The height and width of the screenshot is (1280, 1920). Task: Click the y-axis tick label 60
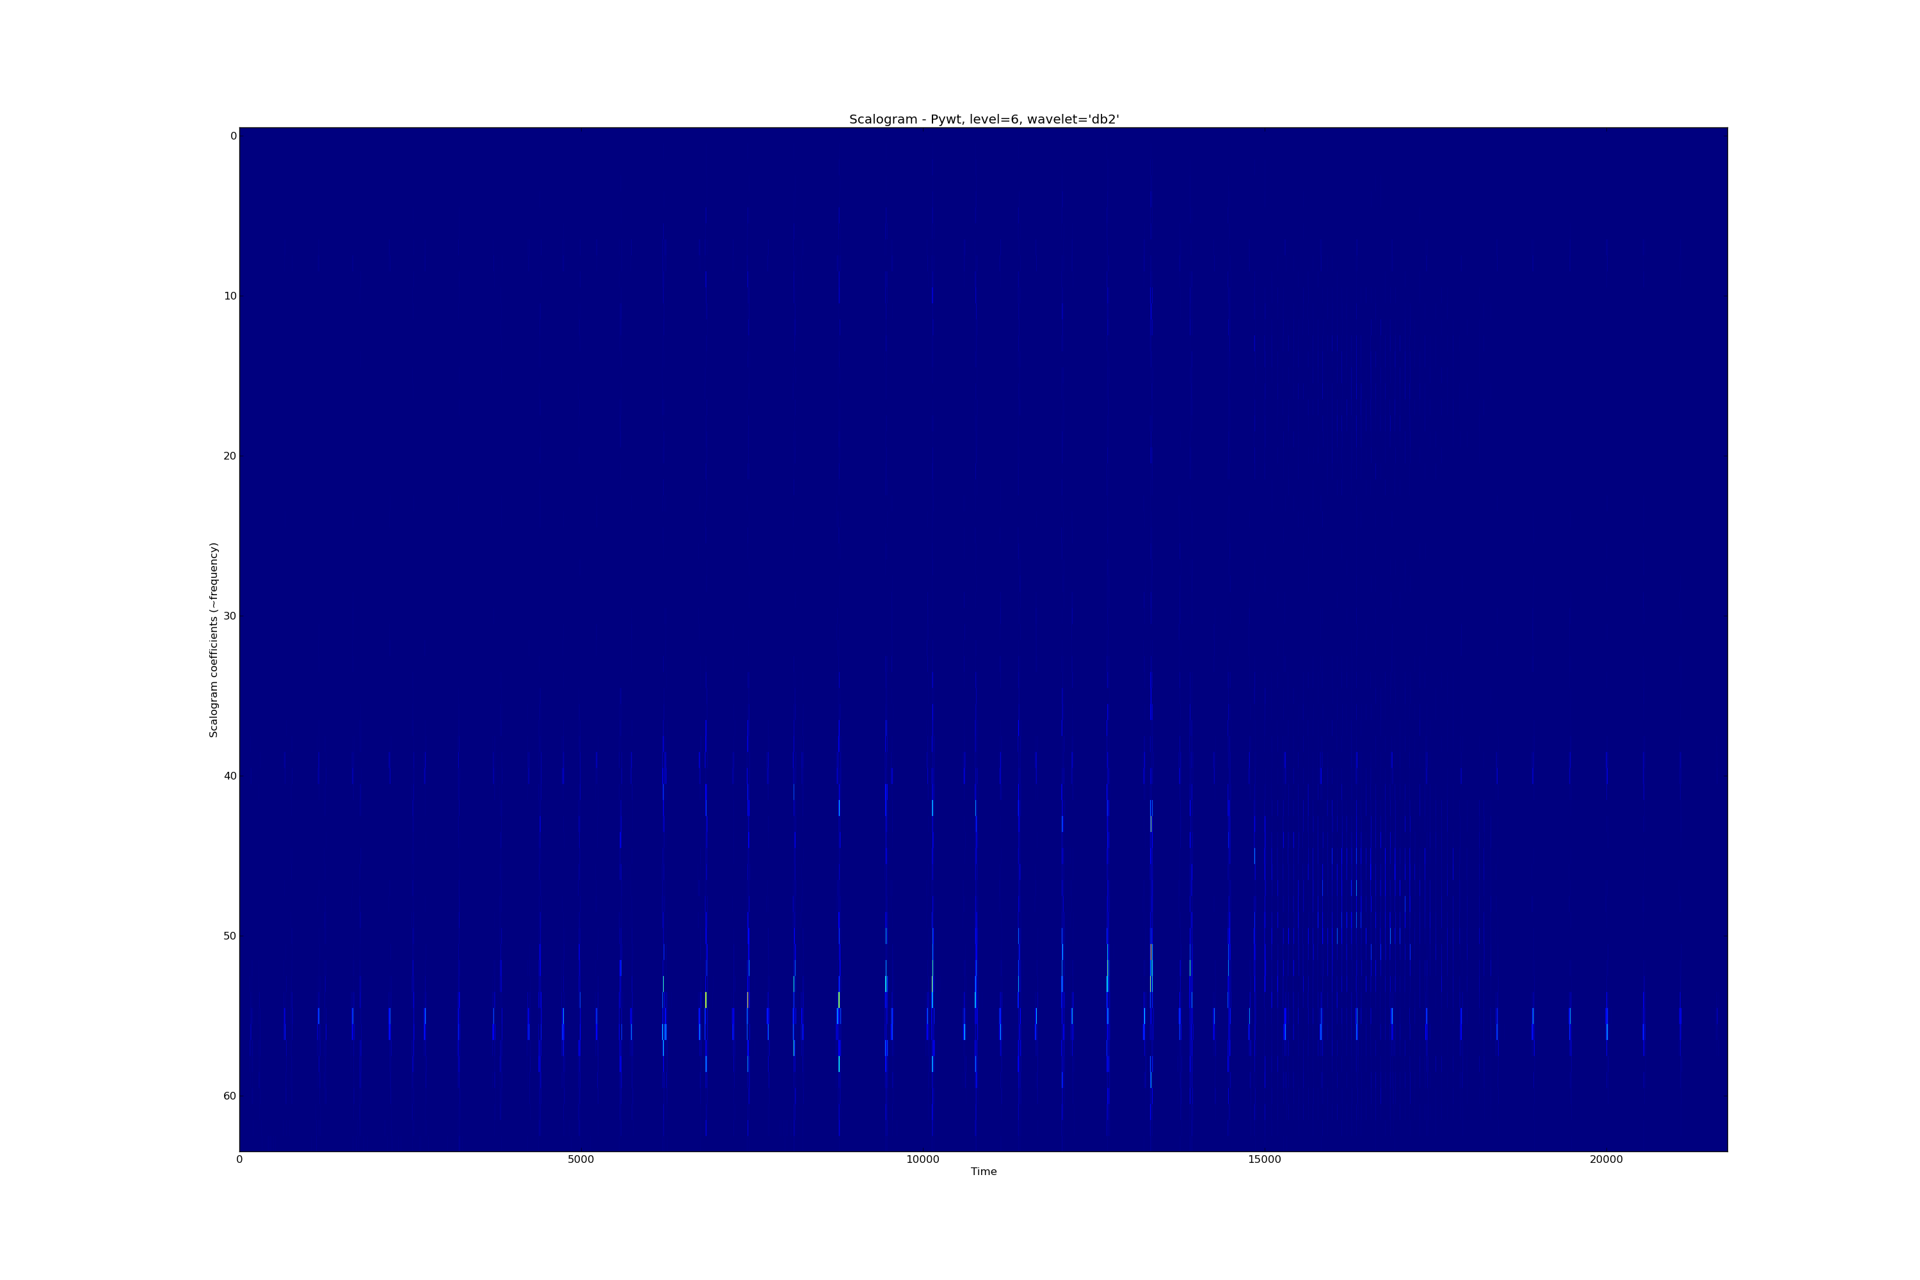coord(230,1096)
